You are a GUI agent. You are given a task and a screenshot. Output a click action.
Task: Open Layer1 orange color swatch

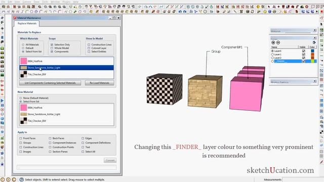point(312,55)
